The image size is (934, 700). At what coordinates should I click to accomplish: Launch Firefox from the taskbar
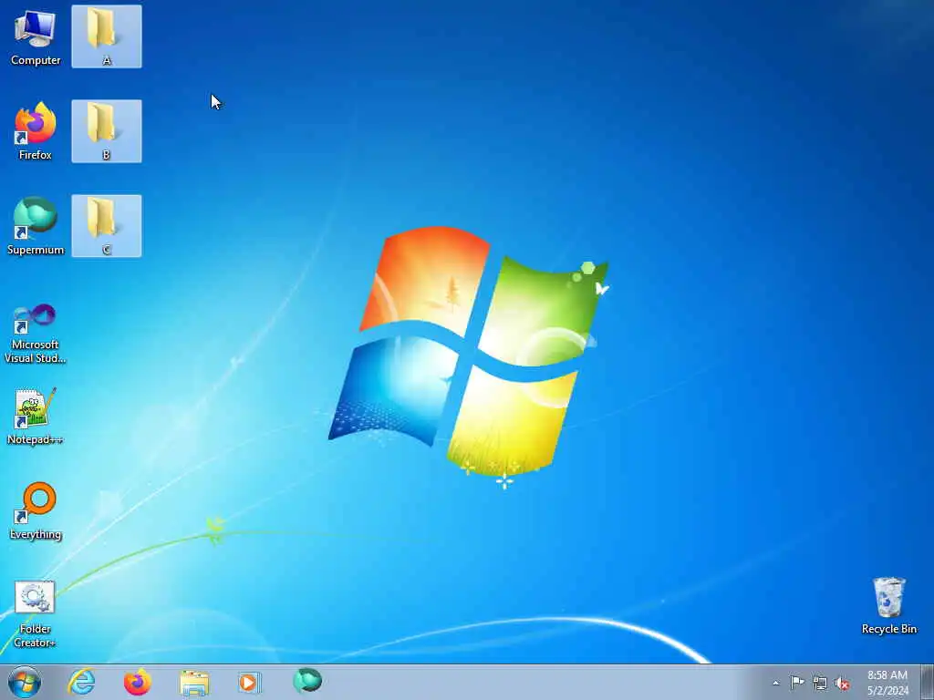(x=137, y=682)
